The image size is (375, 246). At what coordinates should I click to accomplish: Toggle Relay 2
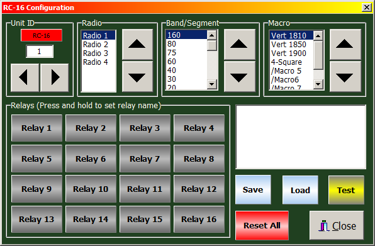91,128
